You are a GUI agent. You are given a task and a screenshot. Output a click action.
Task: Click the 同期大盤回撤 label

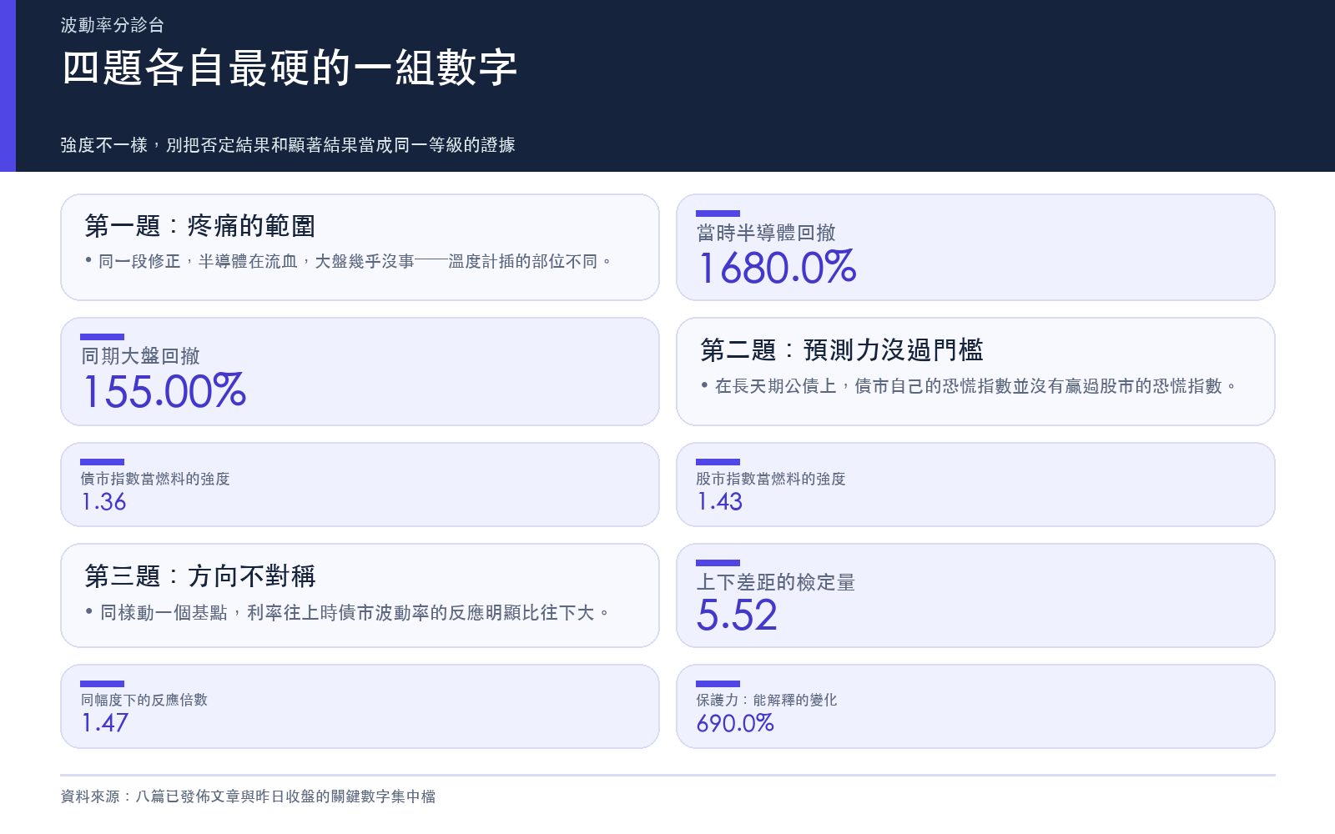[x=140, y=356]
